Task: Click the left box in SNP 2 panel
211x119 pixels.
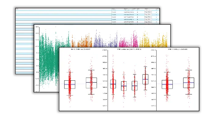Action: [167, 84]
